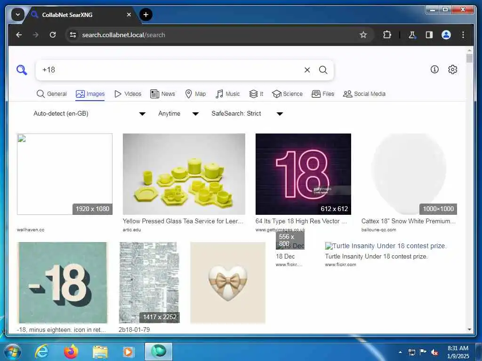Open preferences gear icon

pyautogui.click(x=452, y=70)
